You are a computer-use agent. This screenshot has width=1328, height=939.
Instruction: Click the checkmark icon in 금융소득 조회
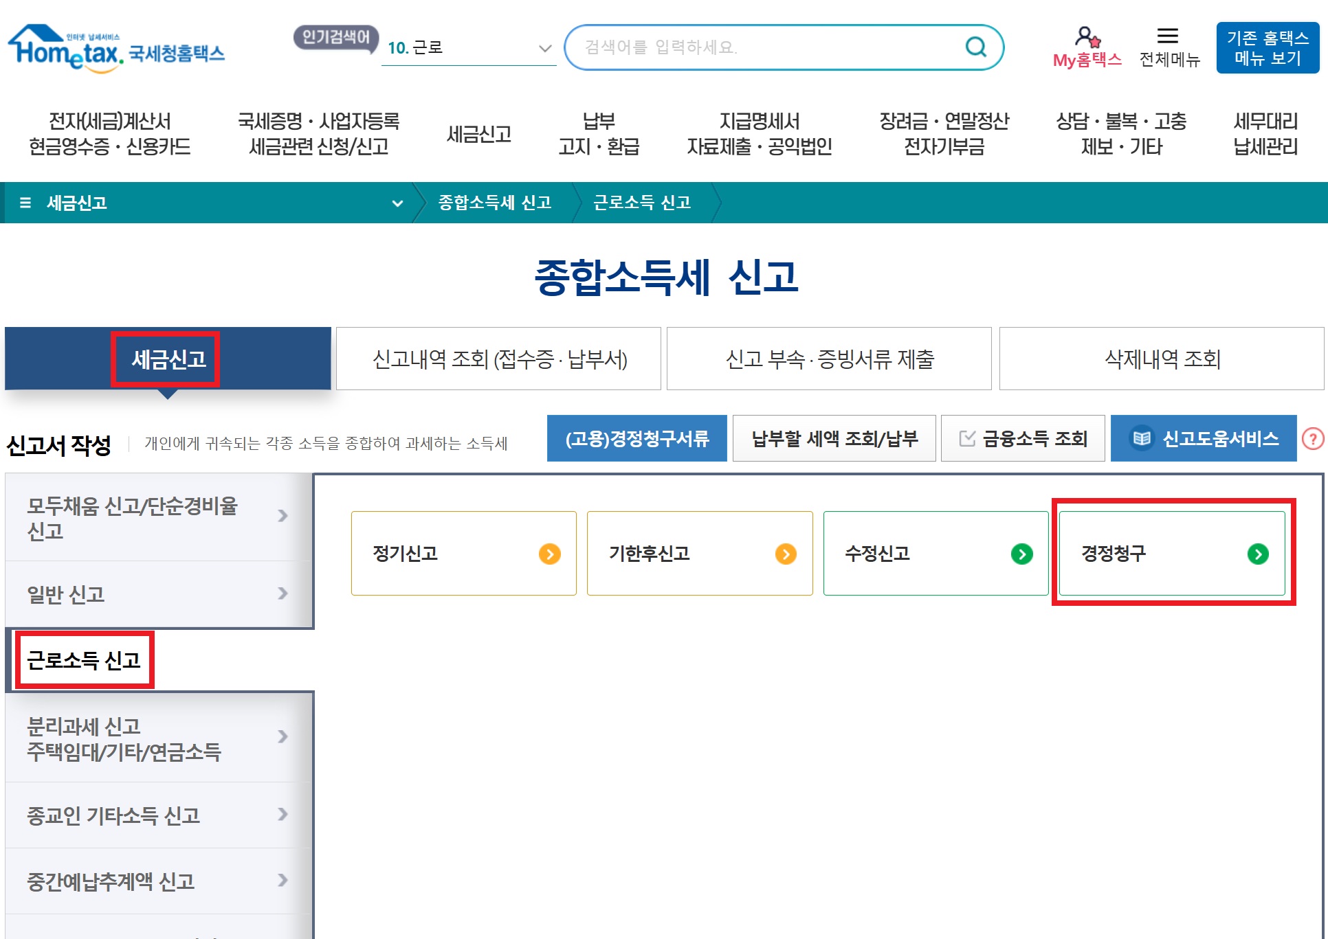click(966, 438)
